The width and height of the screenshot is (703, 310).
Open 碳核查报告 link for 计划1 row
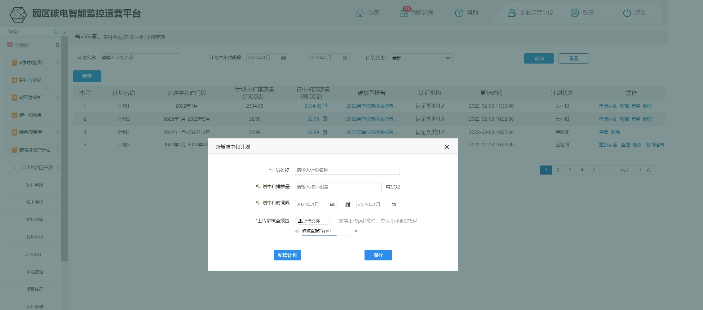tap(371, 106)
